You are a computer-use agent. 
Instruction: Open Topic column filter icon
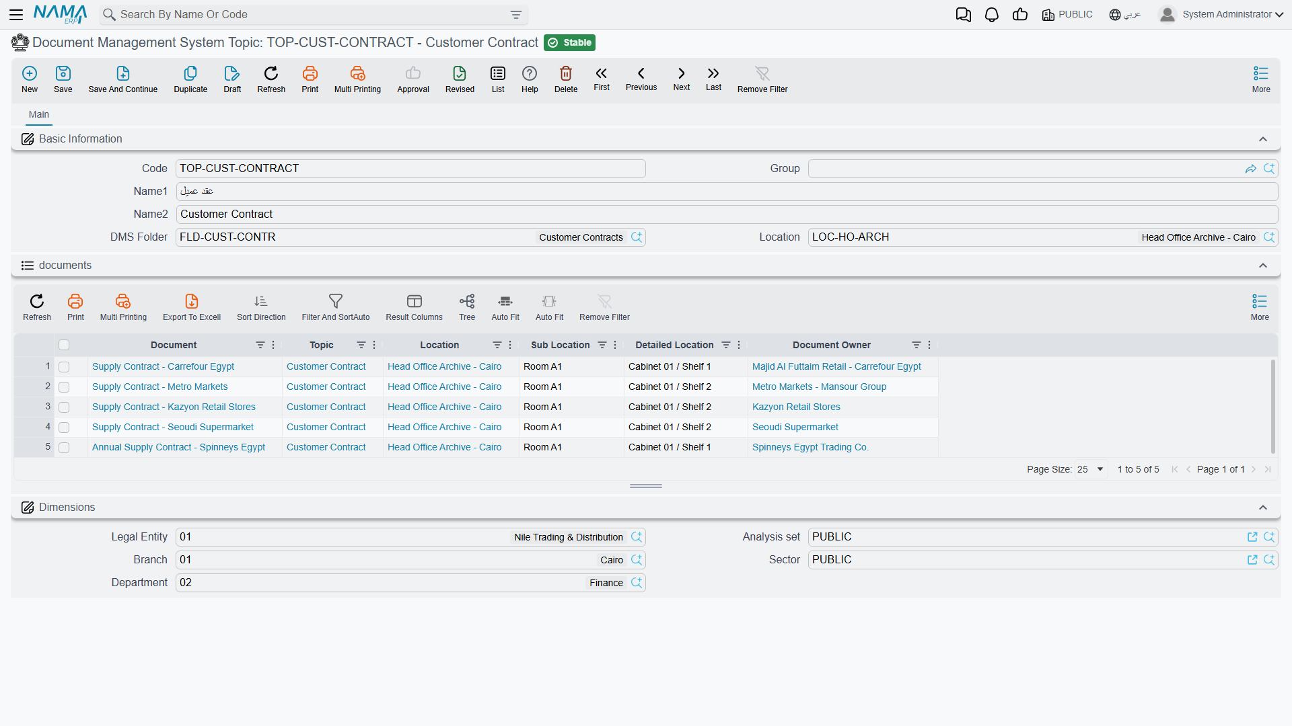point(361,345)
